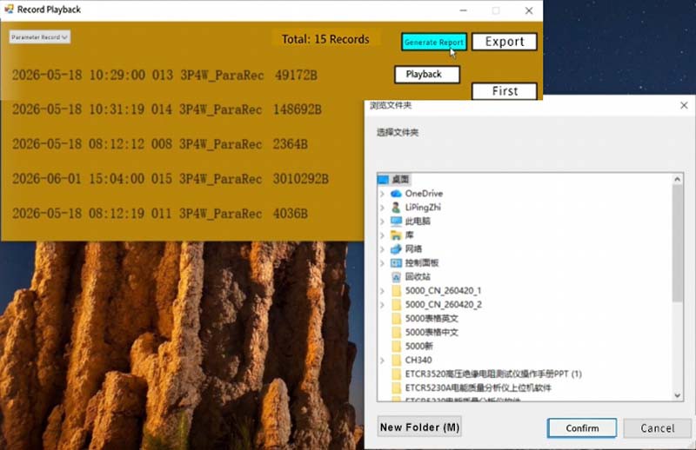Click the 此电脑 computer icon

coord(396,221)
